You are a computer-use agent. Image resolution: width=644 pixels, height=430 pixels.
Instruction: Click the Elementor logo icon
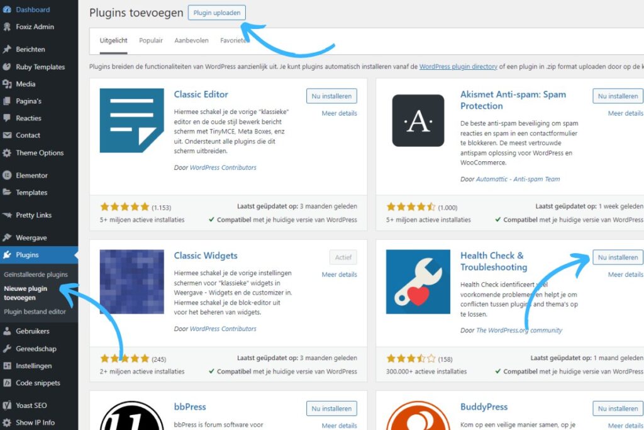[x=7, y=176]
